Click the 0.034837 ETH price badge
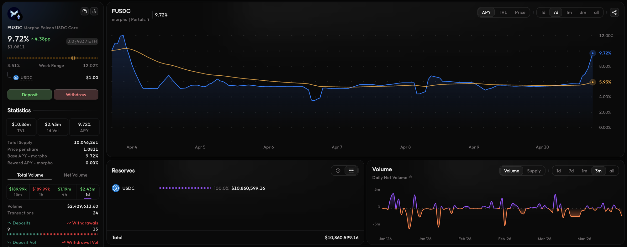Image resolution: width=627 pixels, height=247 pixels. [x=82, y=41]
